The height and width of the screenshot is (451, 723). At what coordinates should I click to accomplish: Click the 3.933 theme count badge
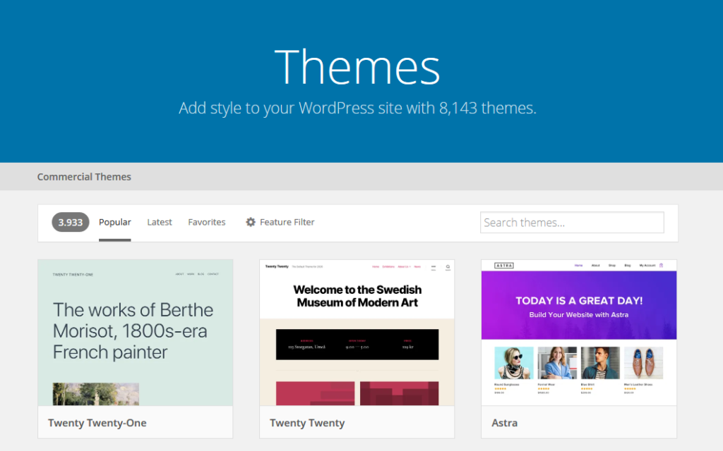pyautogui.click(x=70, y=222)
